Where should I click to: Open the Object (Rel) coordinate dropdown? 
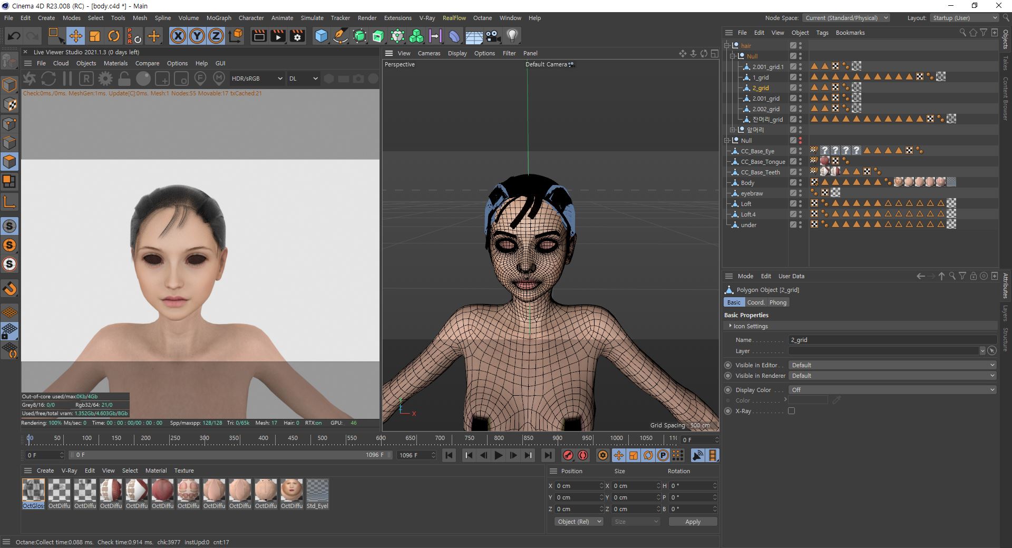(578, 522)
